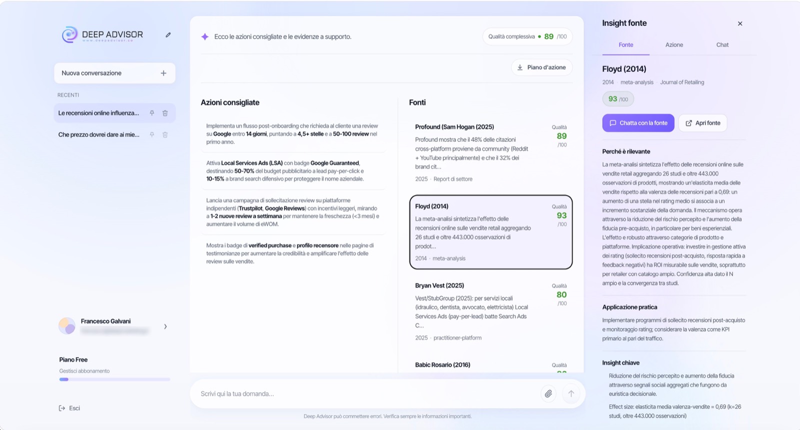
Task: Click the sparkle icon before the answer text
Action: (x=204, y=36)
